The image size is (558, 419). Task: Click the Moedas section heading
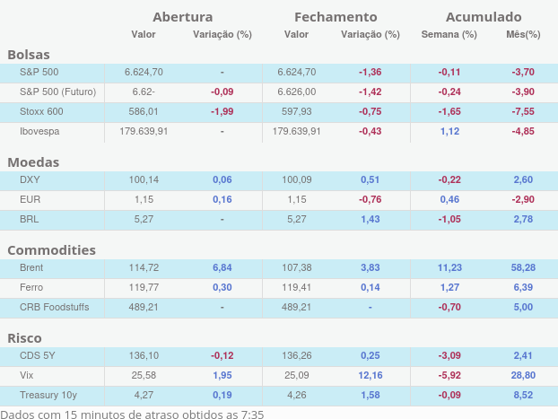pos(33,162)
